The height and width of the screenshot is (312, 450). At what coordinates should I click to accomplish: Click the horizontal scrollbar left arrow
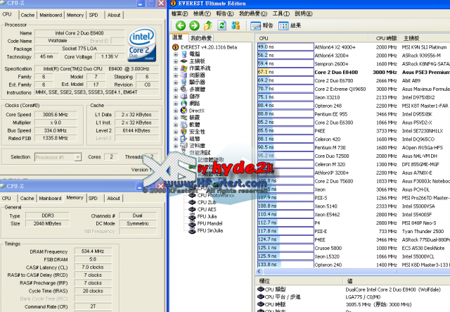(x=259, y=271)
